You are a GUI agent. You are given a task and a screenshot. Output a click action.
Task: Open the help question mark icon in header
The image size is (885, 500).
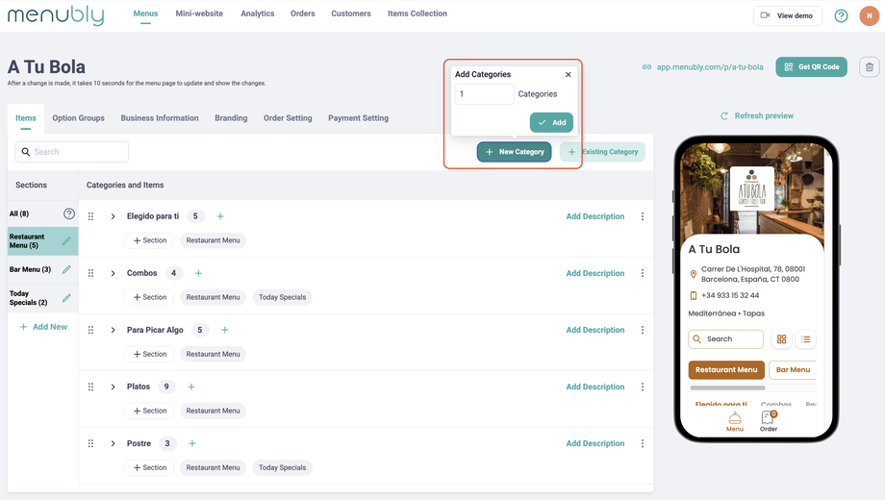pyautogui.click(x=841, y=15)
